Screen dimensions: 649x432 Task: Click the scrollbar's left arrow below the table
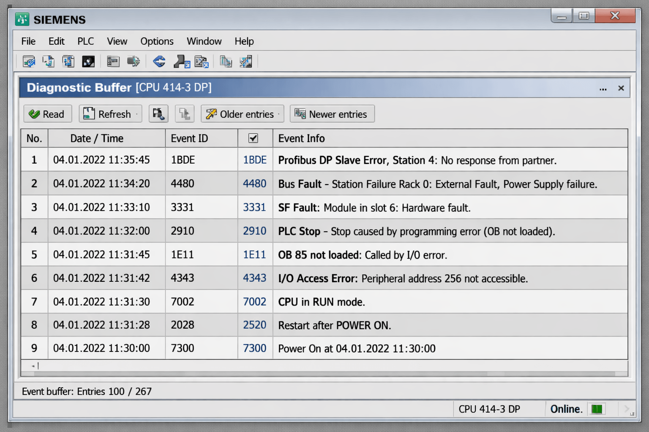pos(33,366)
